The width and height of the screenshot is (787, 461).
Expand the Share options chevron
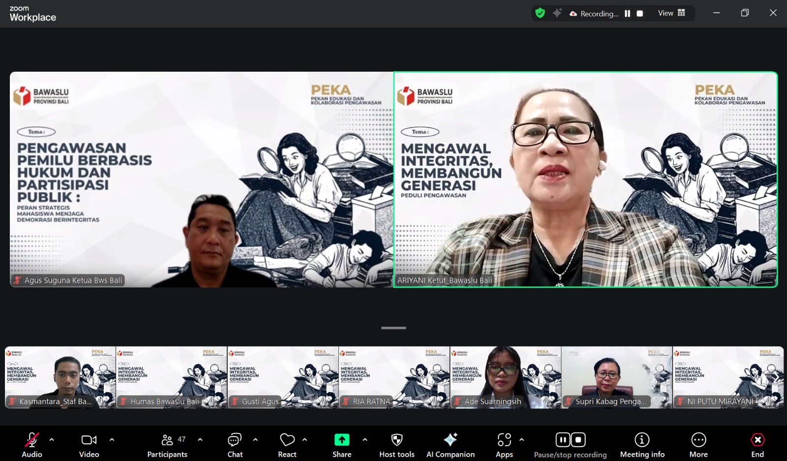pyautogui.click(x=364, y=440)
